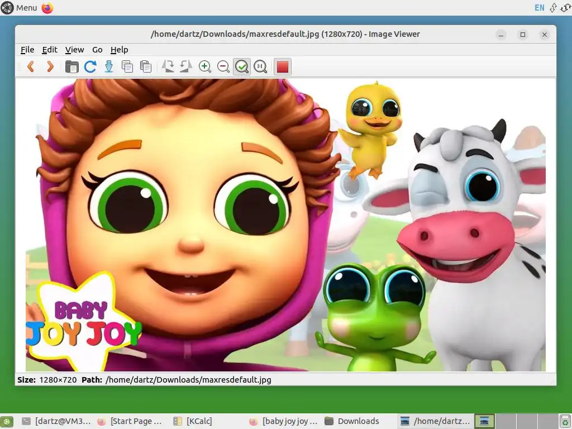Viewport: 572px width, 429px height.
Task: Open the trash icon in the taskbar
Action: pyautogui.click(x=565, y=421)
